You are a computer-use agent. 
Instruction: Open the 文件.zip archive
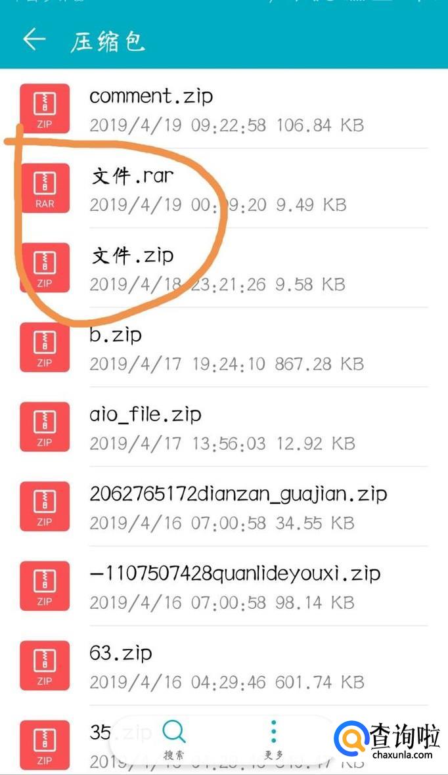(x=223, y=268)
